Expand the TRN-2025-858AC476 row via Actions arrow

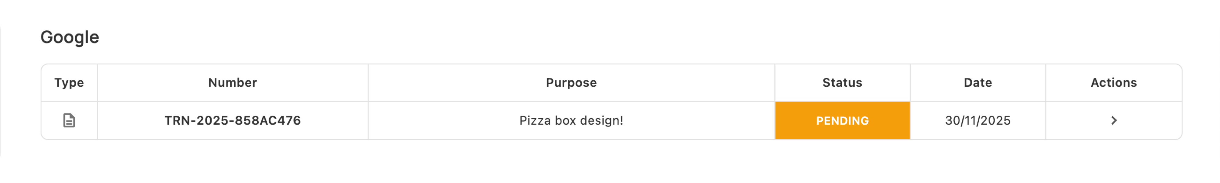click(x=1114, y=120)
